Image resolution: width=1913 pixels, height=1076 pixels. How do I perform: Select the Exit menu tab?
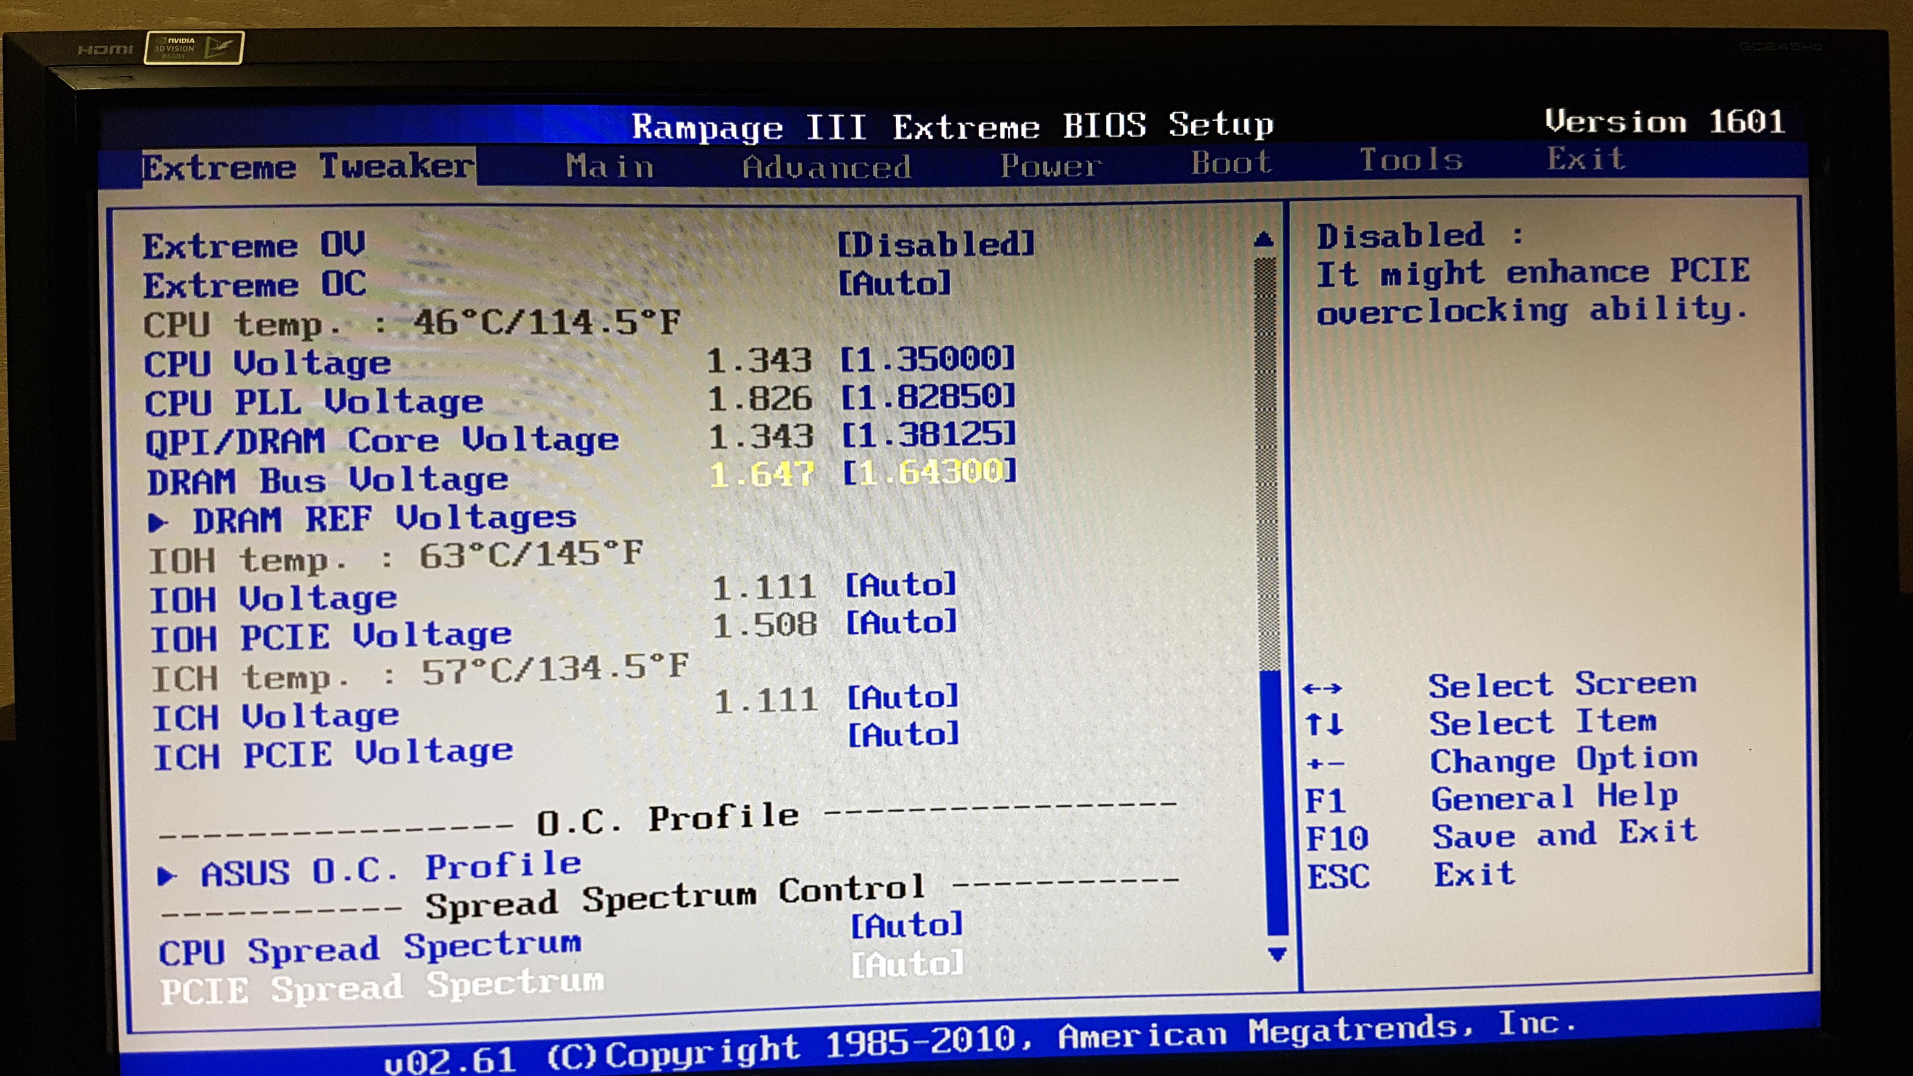[1586, 159]
